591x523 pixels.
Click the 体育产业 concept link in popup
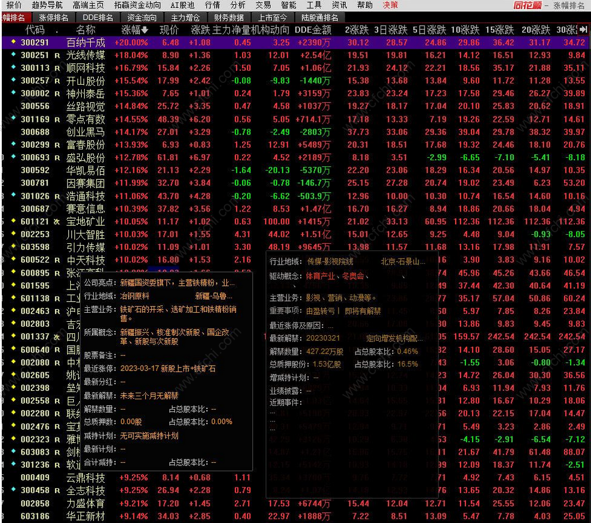click(x=320, y=276)
